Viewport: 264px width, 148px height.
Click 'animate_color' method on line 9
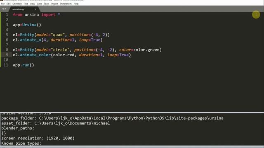point(35,55)
